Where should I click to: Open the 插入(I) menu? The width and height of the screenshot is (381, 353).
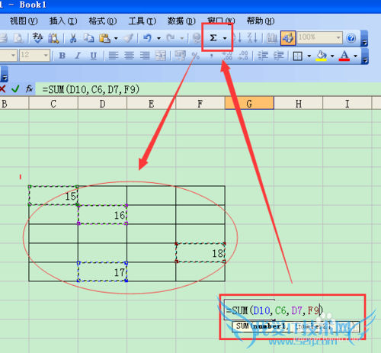[x=63, y=21]
